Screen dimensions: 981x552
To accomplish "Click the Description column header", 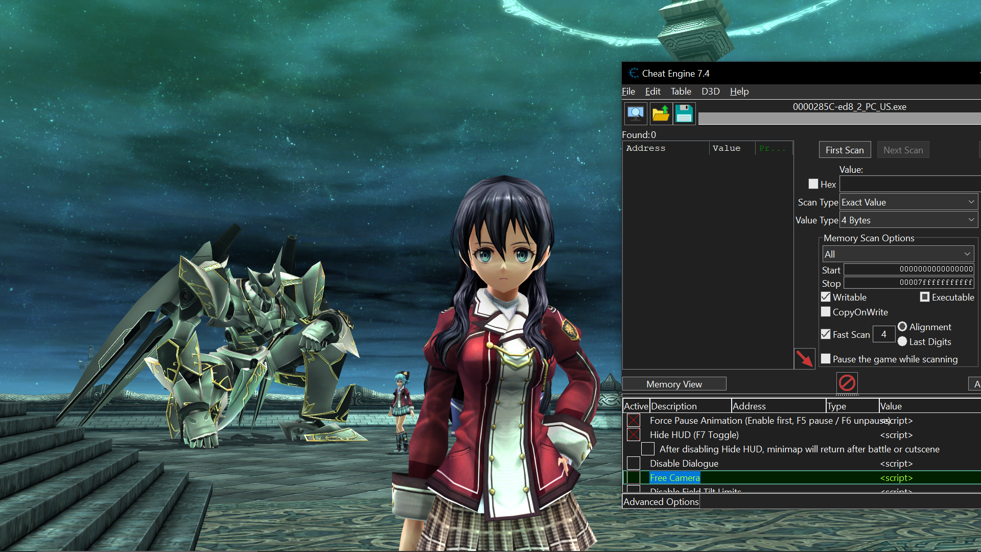I will click(x=690, y=406).
